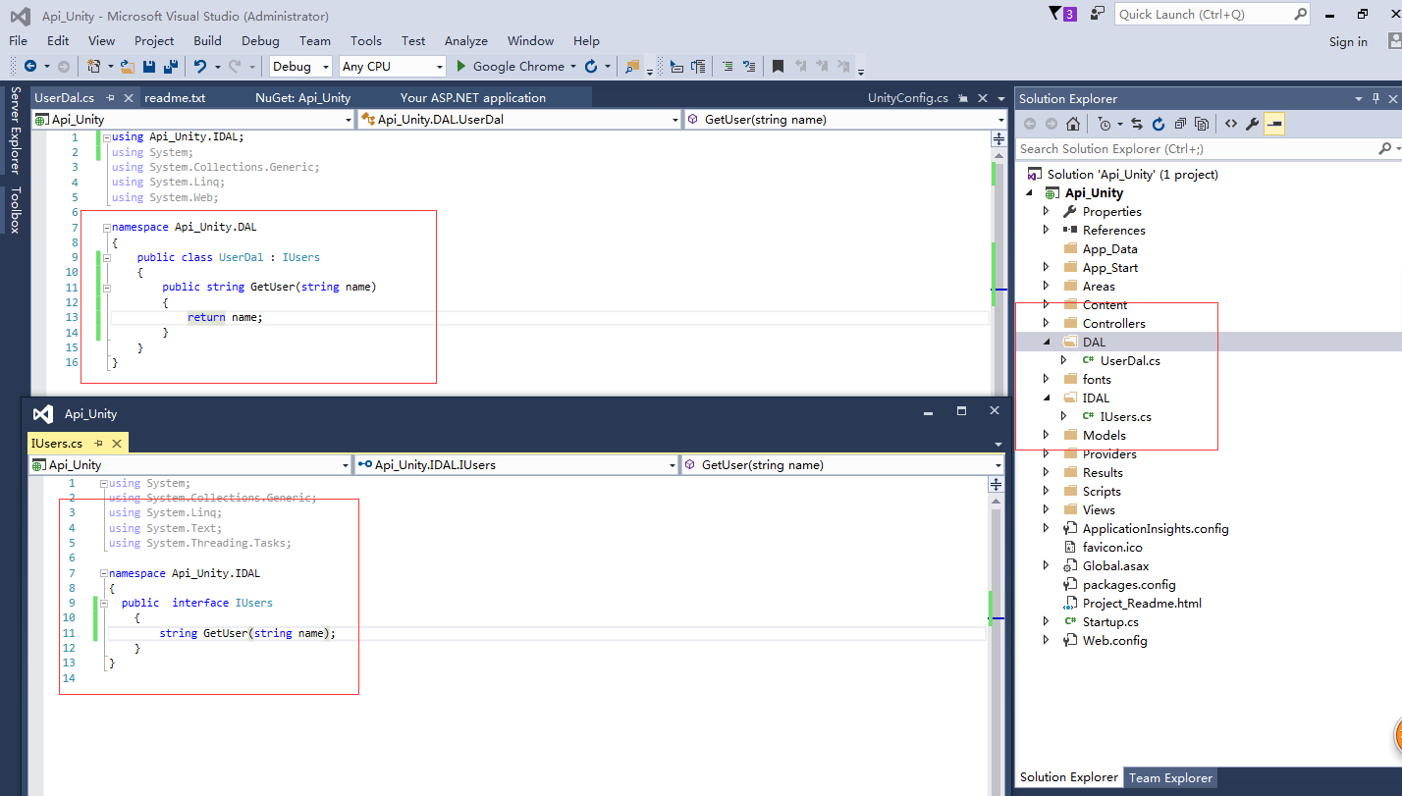
Task: Open GetUser member dropdown in UserDal editor
Action: (1001, 120)
